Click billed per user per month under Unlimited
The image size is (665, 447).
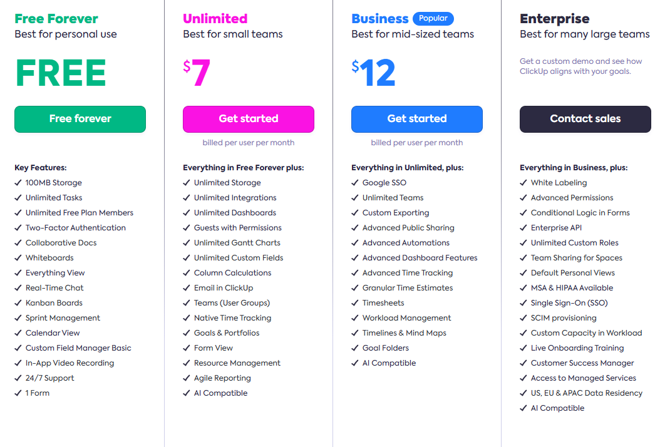[x=249, y=143]
